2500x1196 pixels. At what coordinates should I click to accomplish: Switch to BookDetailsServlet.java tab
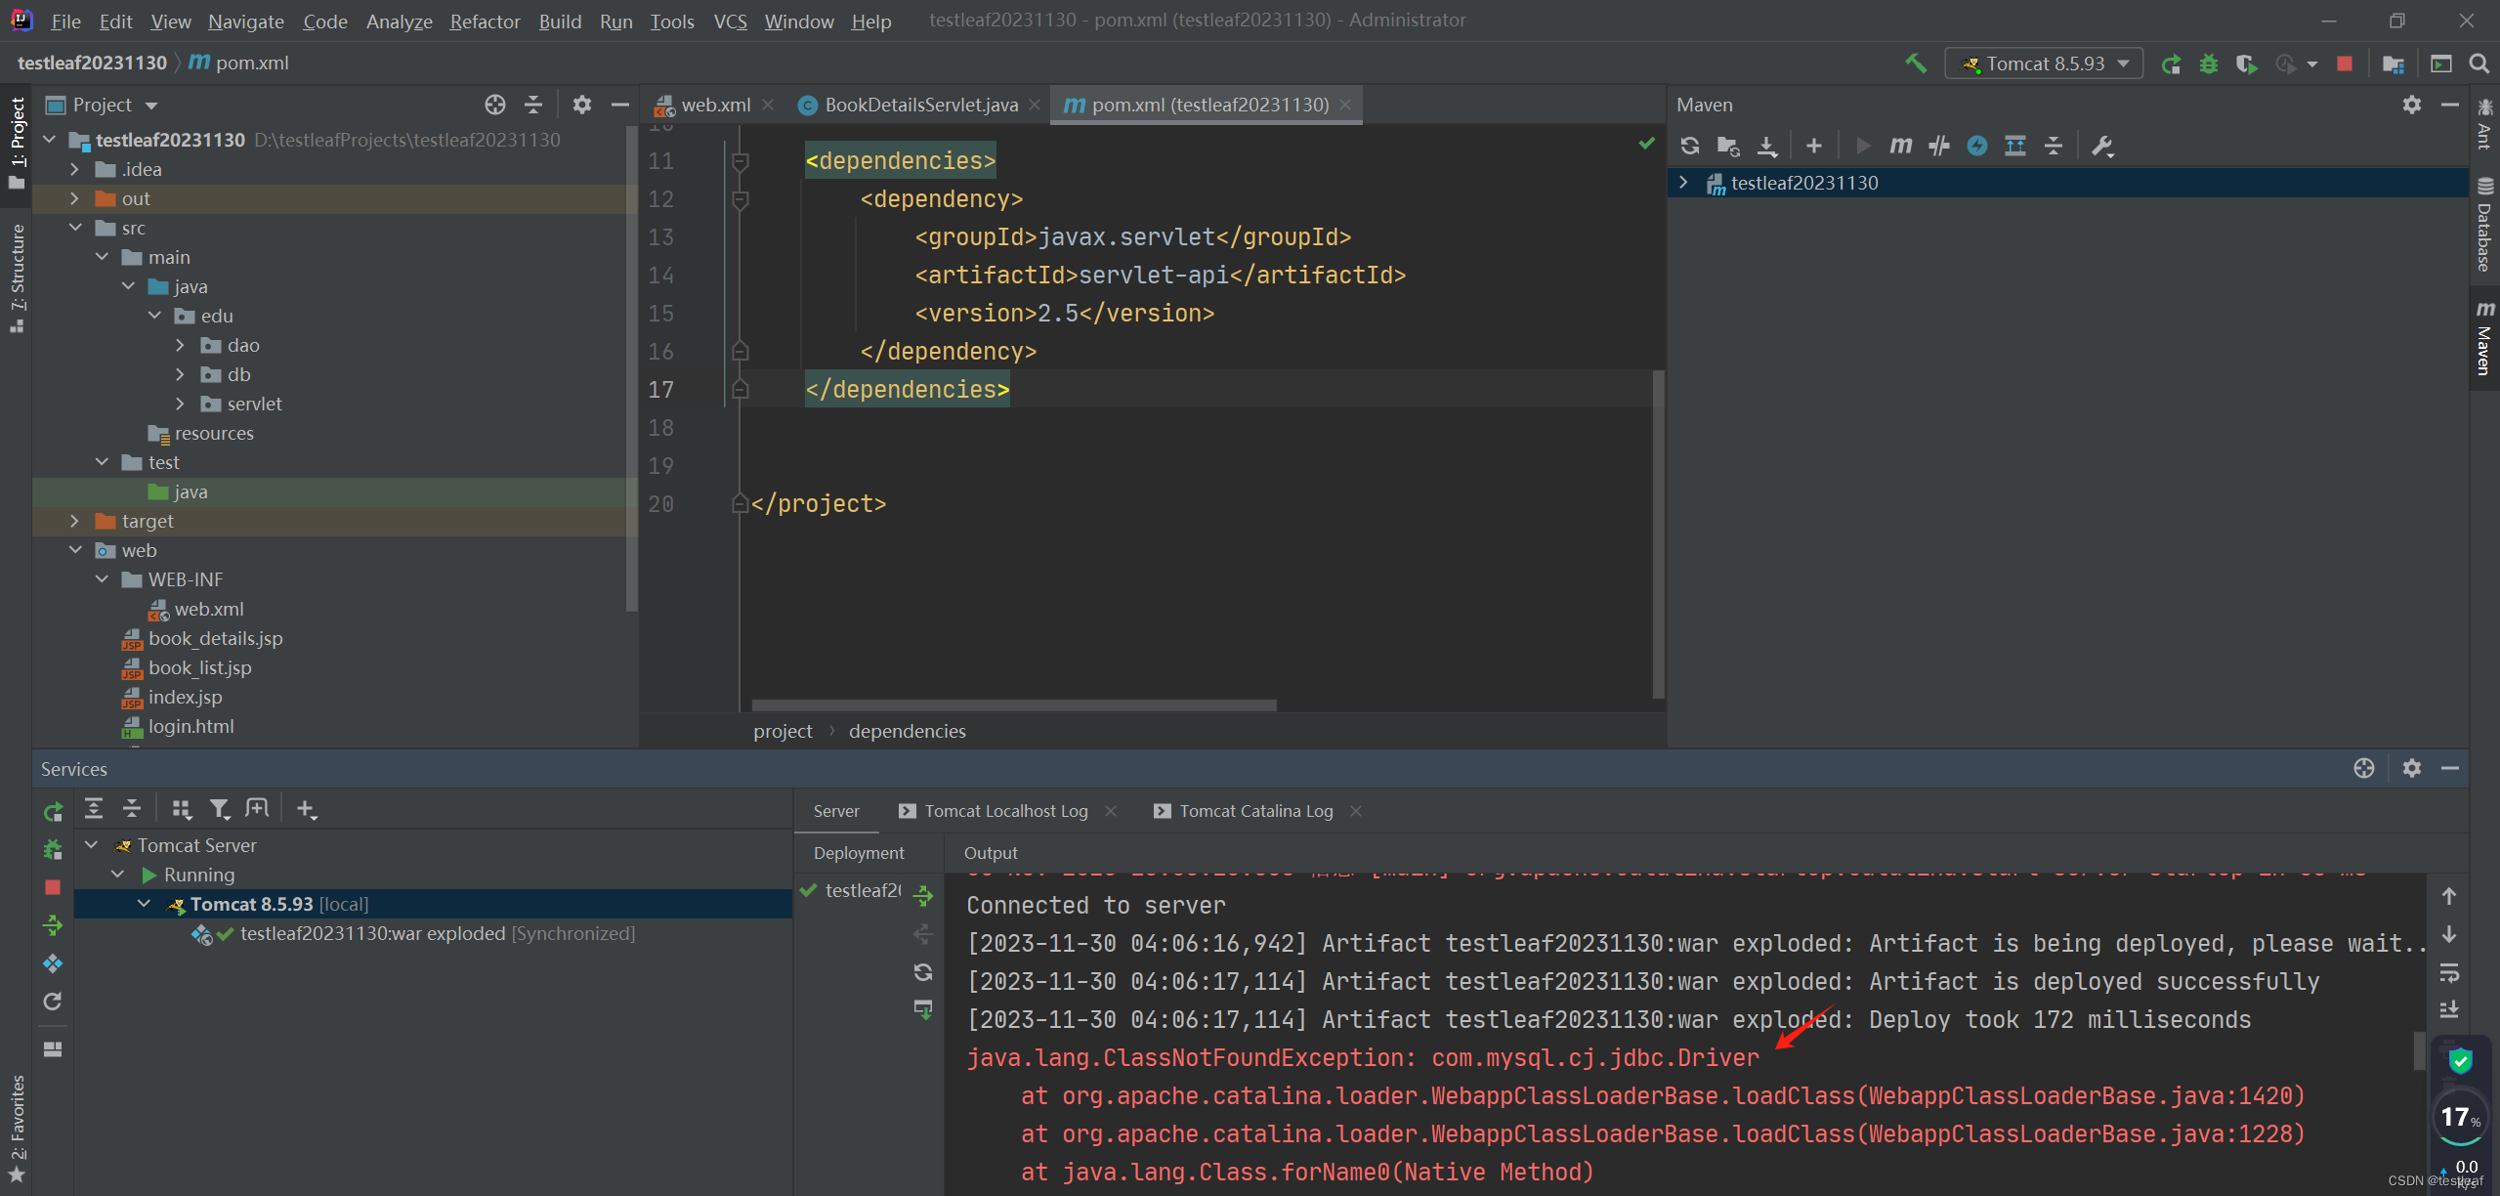919,105
